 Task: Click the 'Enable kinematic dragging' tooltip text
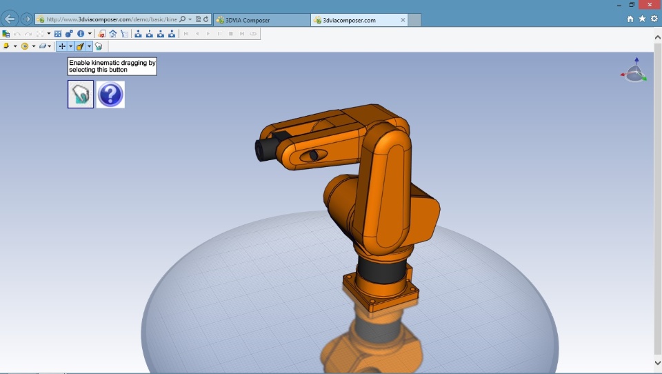click(112, 66)
